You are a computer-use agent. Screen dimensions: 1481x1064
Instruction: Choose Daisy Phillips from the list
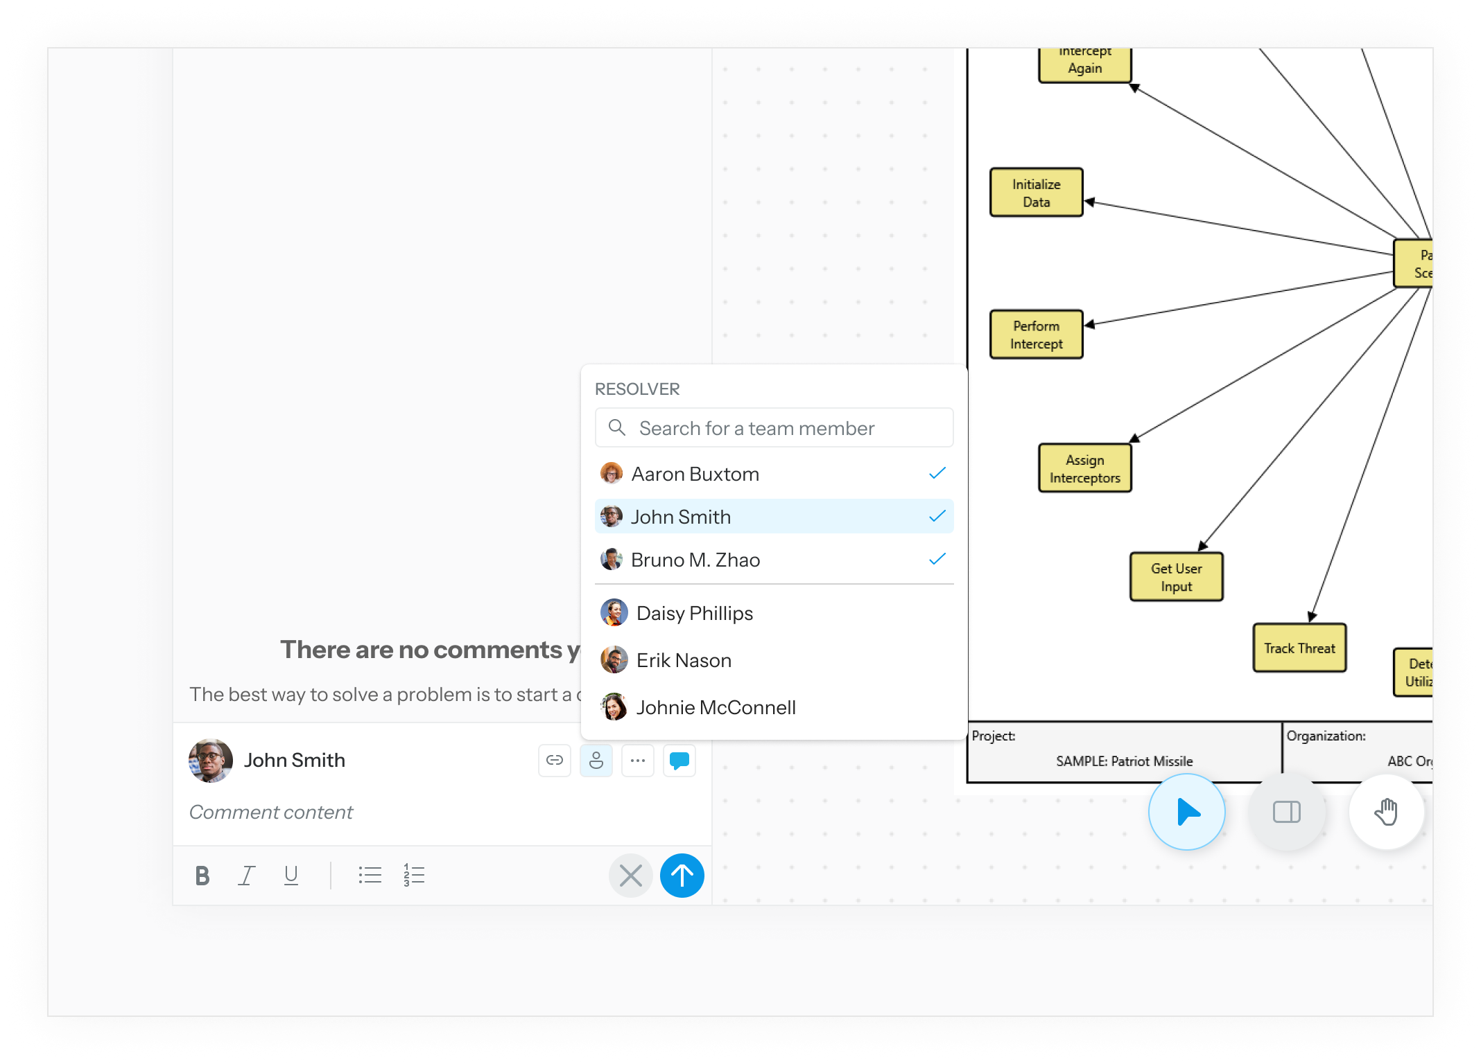pyautogui.click(x=694, y=613)
